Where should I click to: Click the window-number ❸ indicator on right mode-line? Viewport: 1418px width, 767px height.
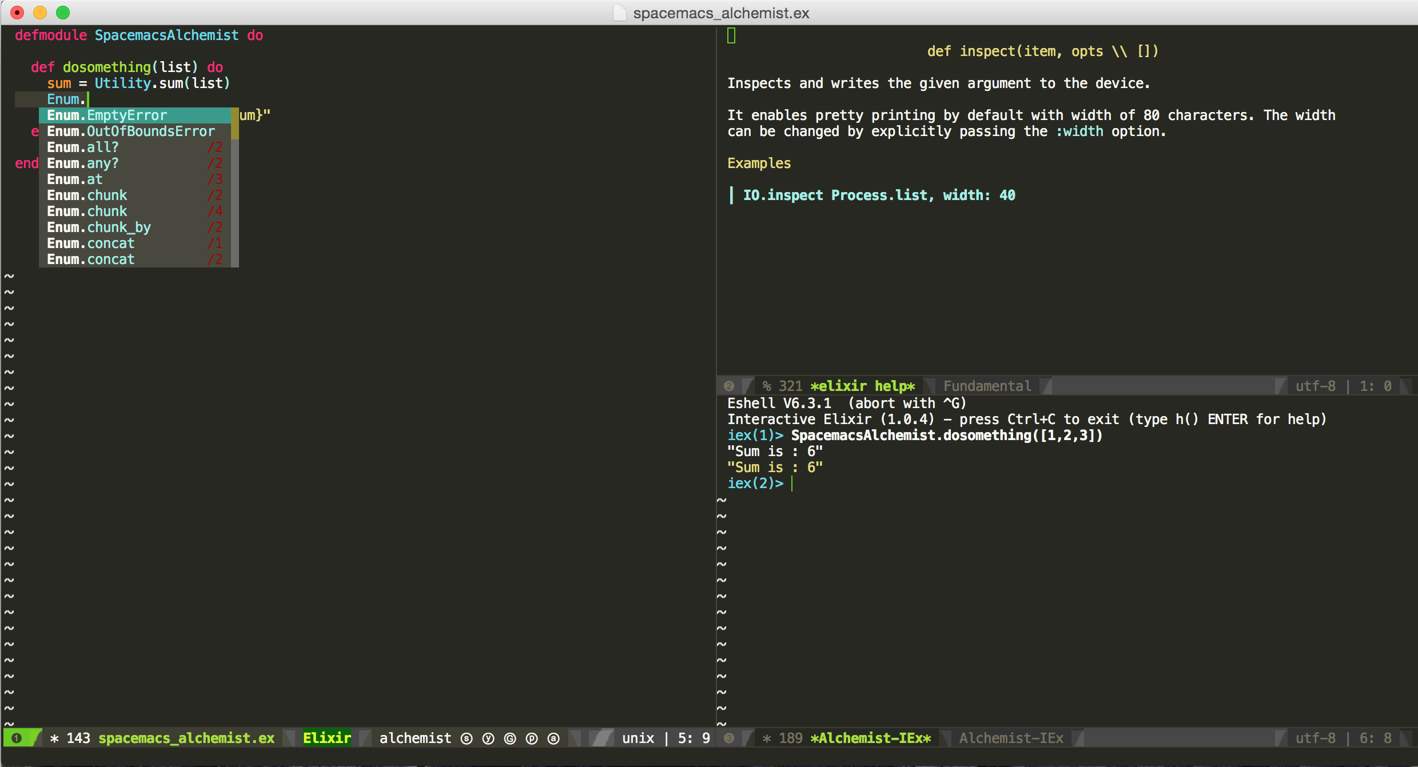(x=730, y=738)
